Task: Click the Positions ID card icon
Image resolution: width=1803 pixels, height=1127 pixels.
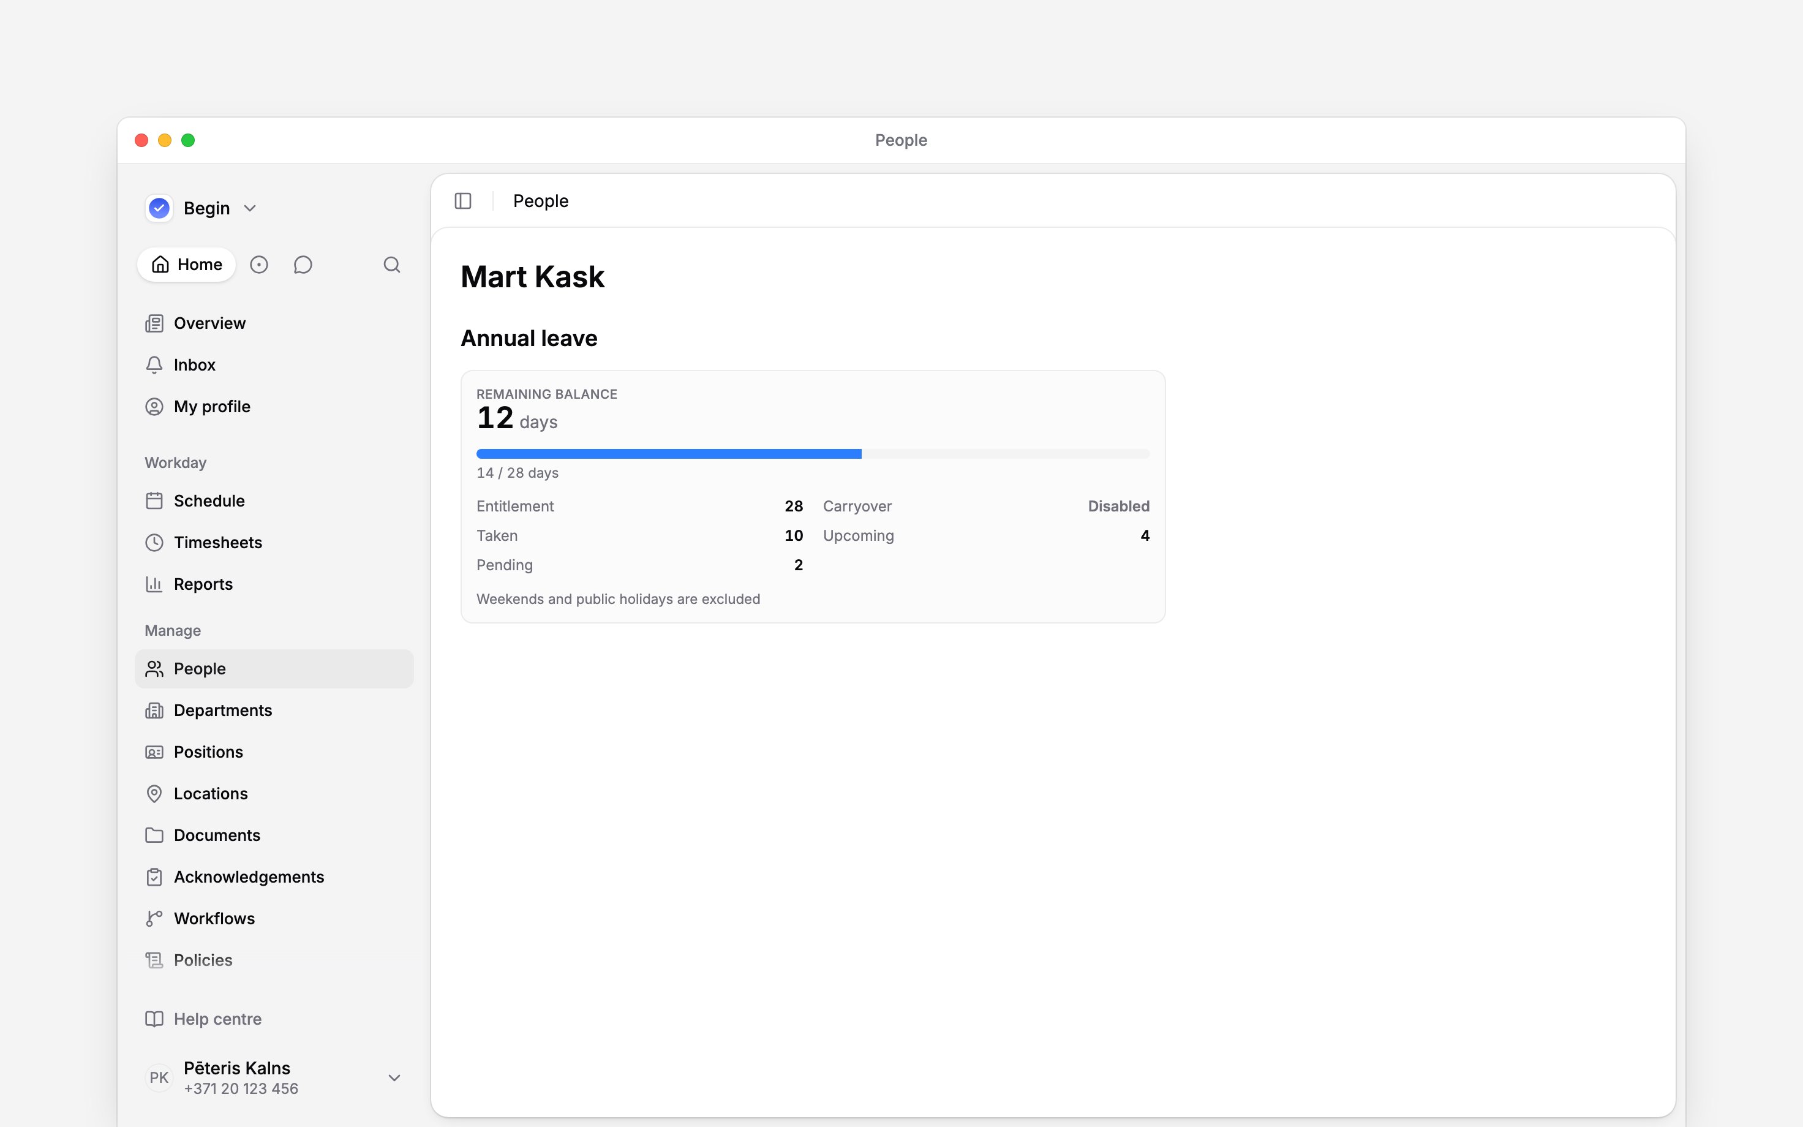Action: point(154,752)
